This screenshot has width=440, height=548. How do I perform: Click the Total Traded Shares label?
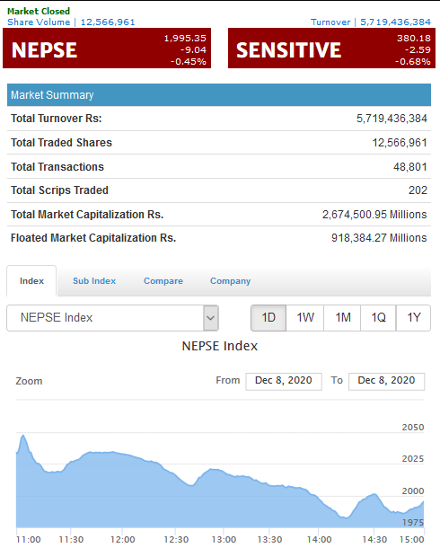click(x=61, y=143)
